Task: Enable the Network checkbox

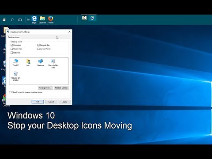Action: point(12,53)
